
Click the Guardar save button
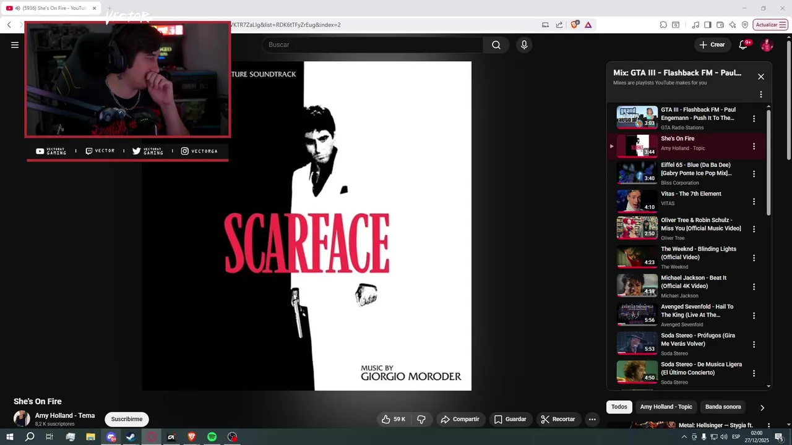pos(510,419)
